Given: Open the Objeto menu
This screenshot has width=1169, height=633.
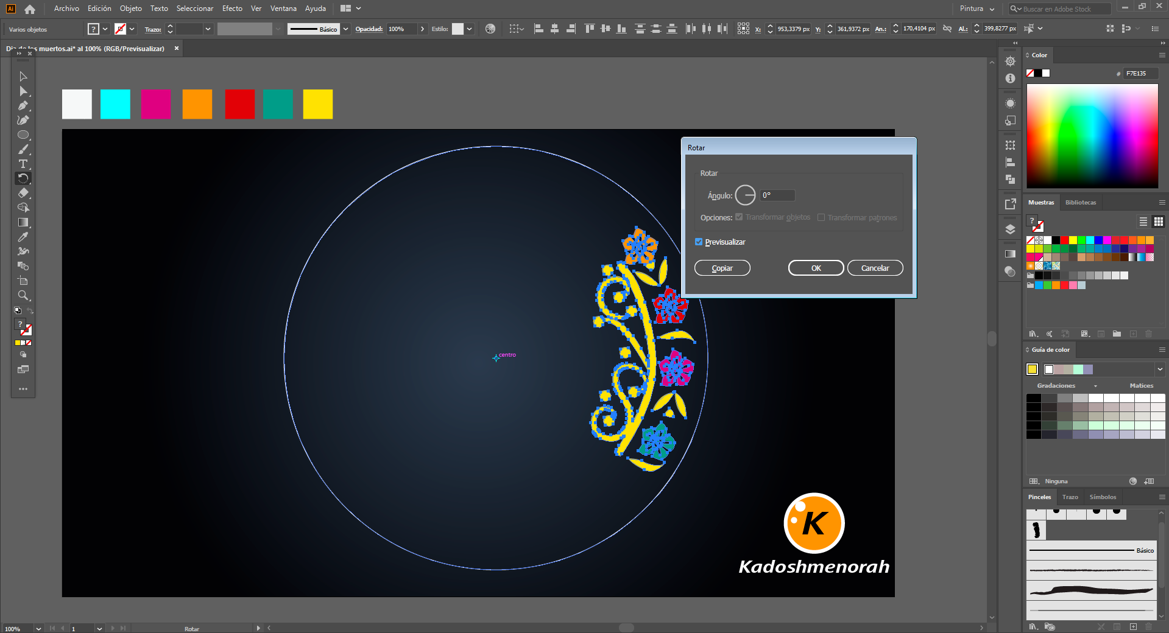Looking at the screenshot, I should point(131,9).
